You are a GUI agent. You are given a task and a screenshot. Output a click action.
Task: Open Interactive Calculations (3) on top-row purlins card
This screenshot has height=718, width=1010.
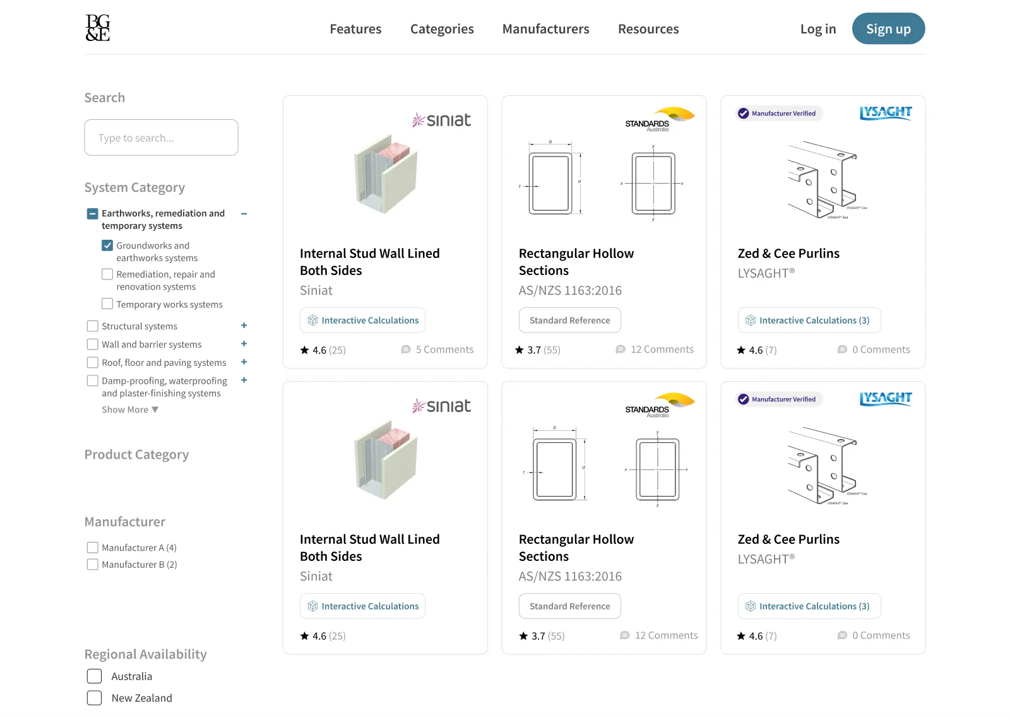(809, 321)
